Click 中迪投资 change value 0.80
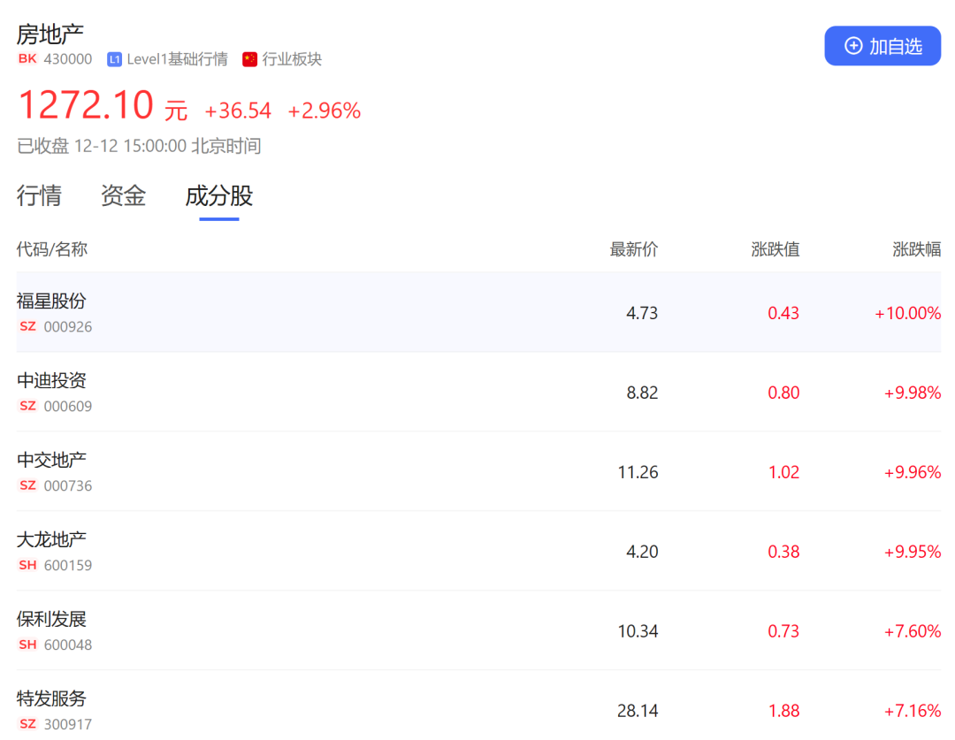The height and width of the screenshot is (740, 955). click(783, 393)
